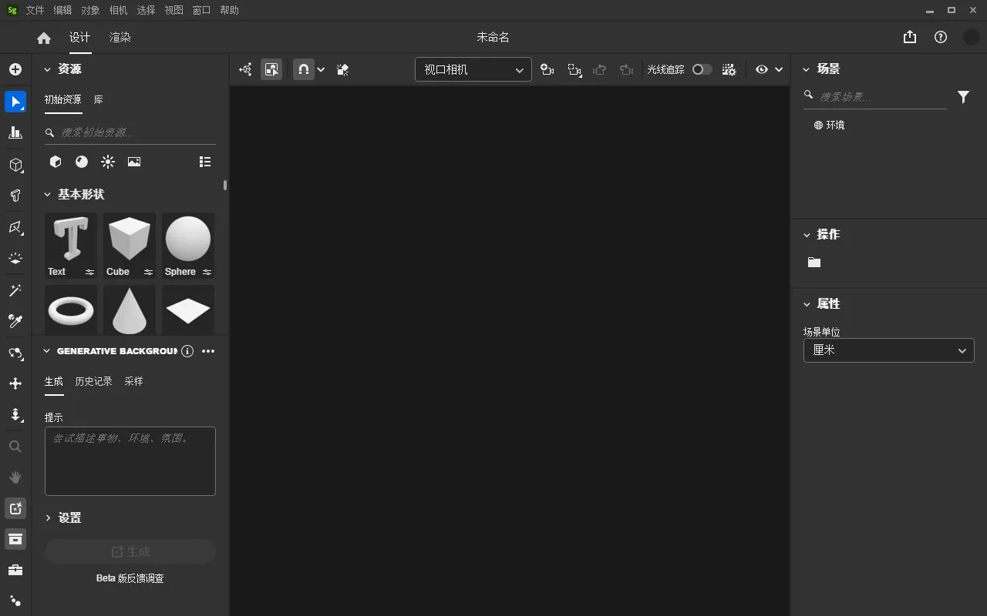
Task: Click the Home icon
Action: [x=44, y=38]
